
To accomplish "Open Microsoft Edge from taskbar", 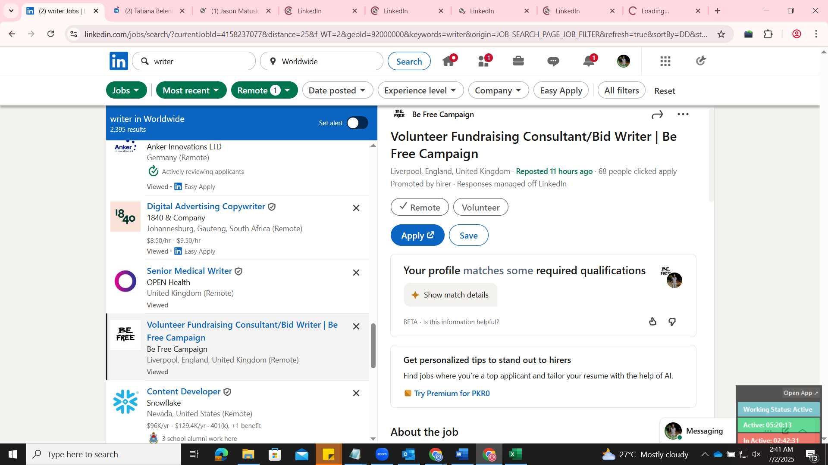I will coord(221,454).
